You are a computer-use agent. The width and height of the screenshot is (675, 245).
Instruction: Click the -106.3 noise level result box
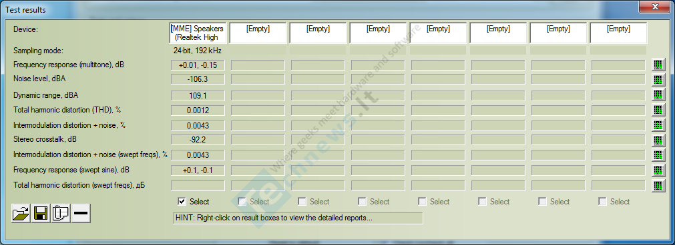[198, 80]
